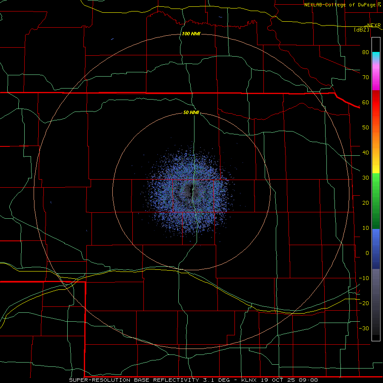Viewport: 383px width, 383px height.
Task: Click the -10 dBZ scale value
Action: tap(364, 278)
